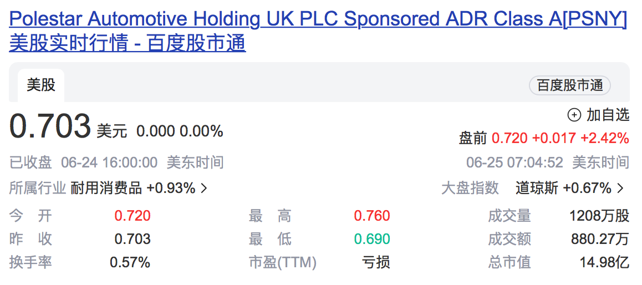Open the 道琼斯 +0.67% index link
This screenshot has width=642, height=285.
563,189
